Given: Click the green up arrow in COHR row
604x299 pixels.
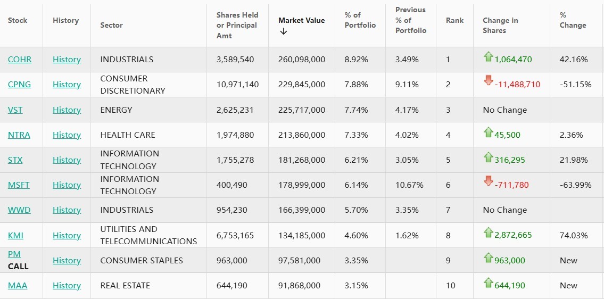Looking at the screenshot, I should (488, 57).
